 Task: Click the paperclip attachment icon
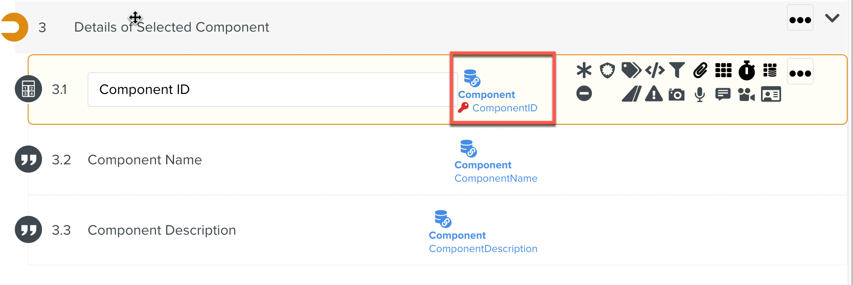click(700, 70)
